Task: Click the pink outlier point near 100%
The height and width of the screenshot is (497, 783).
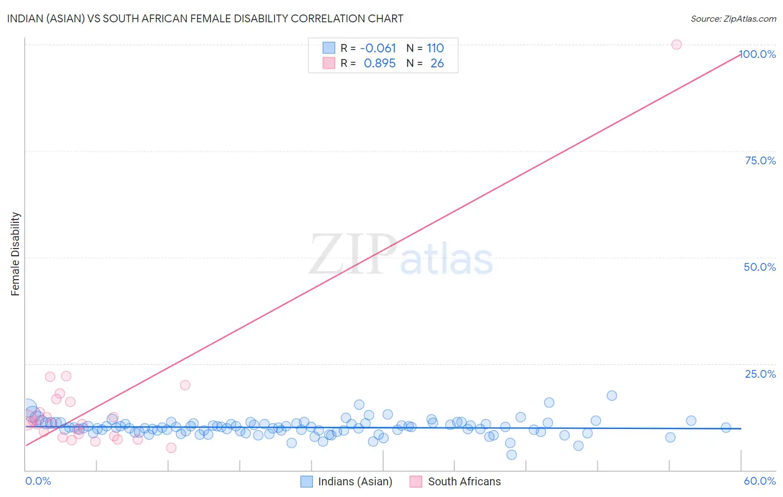Action: (x=677, y=45)
